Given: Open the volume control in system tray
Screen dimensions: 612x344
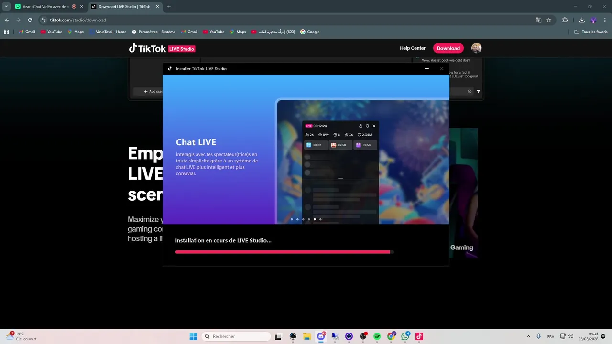Looking at the screenshot, I should pos(570,336).
